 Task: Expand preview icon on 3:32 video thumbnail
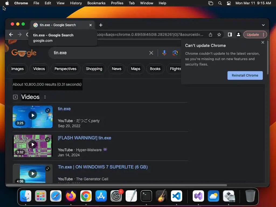(x=48, y=140)
